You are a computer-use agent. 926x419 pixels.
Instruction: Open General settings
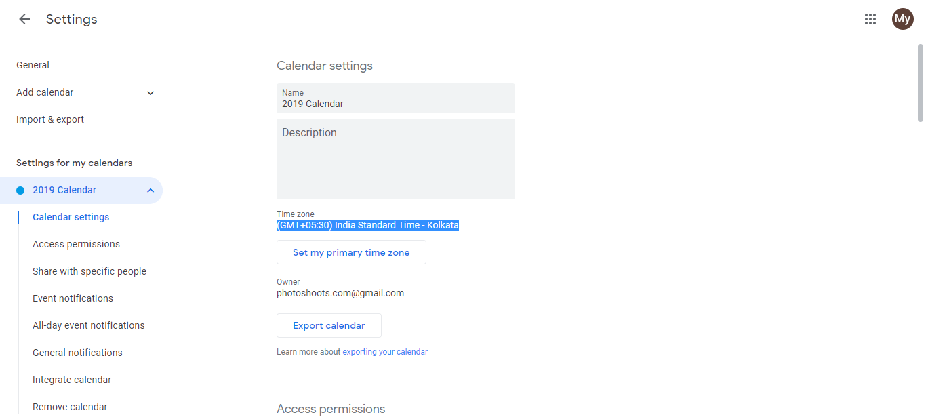click(x=33, y=65)
